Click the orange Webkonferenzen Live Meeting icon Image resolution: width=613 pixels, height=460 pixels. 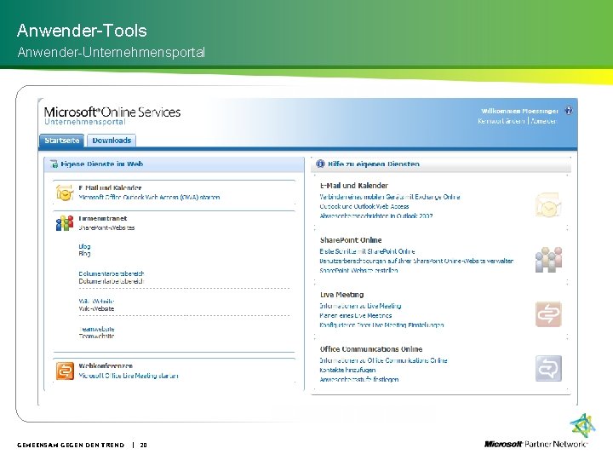tap(65, 371)
